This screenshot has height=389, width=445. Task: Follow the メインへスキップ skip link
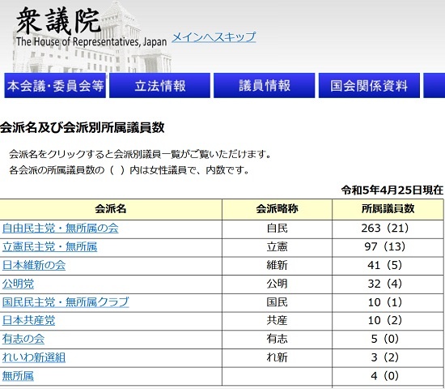tap(214, 37)
